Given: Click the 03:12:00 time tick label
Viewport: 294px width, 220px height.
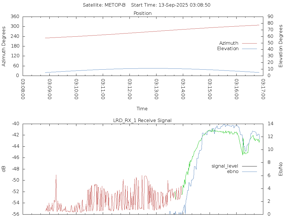Looking at the screenshot, I should 129,89.
